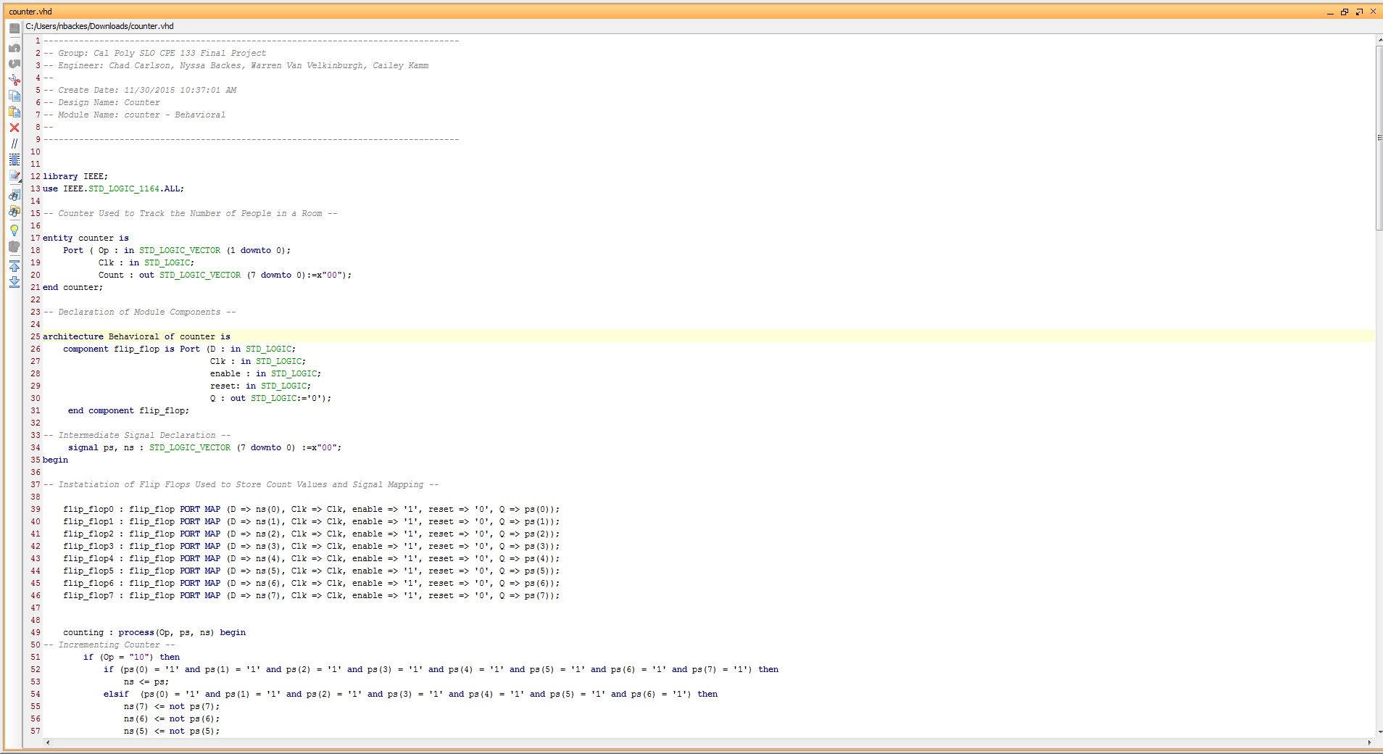Float the counter.vhd editor window
This screenshot has height=754, width=1383.
[1345, 12]
